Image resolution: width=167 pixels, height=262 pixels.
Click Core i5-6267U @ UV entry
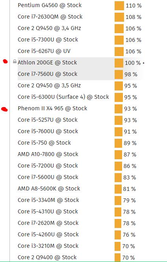pyautogui.click(x=44, y=51)
